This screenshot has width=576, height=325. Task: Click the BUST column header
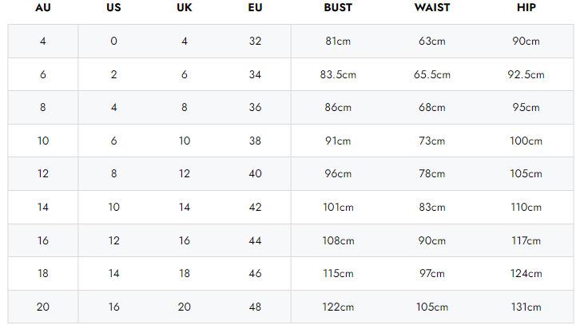(338, 8)
